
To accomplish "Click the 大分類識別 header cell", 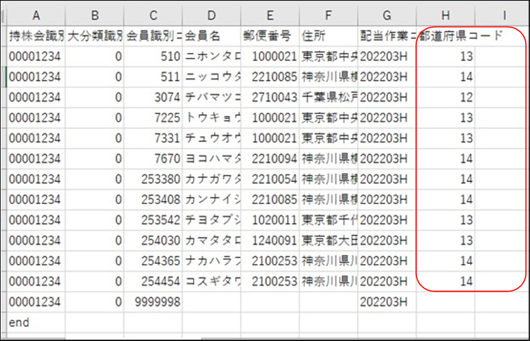I will pyautogui.click(x=94, y=36).
